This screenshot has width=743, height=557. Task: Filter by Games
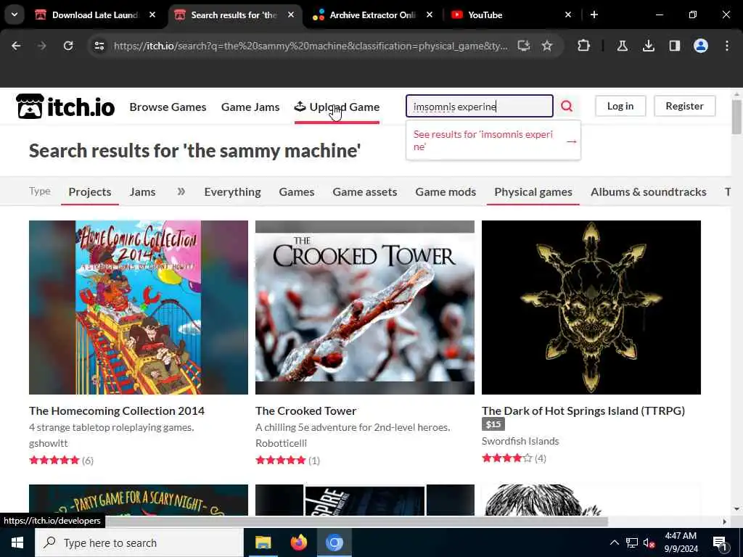point(297,191)
